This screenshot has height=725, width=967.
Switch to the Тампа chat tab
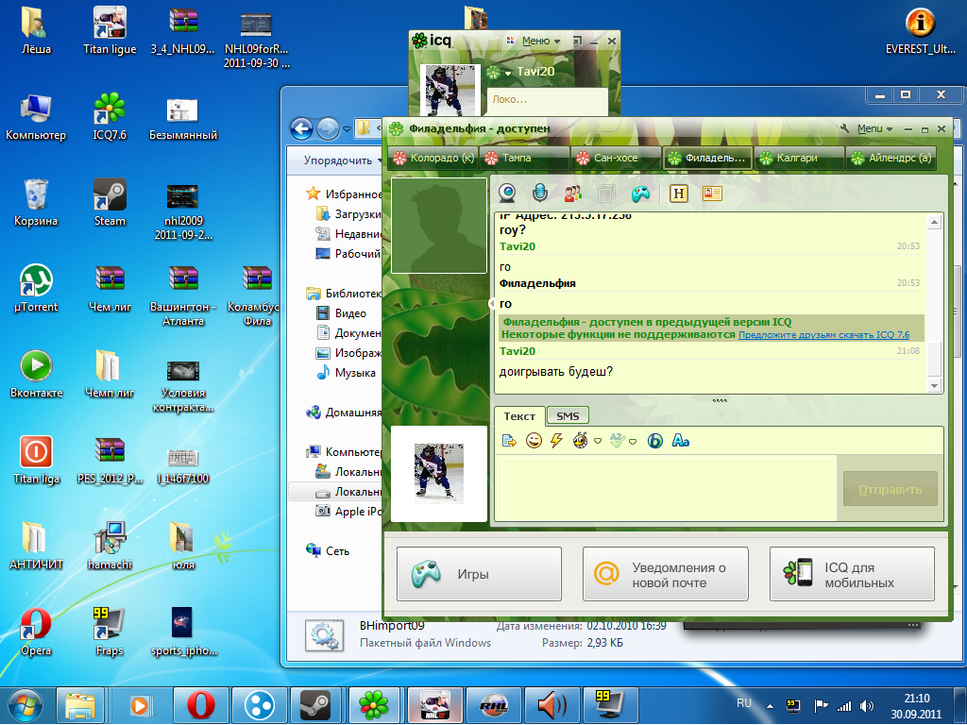click(524, 159)
